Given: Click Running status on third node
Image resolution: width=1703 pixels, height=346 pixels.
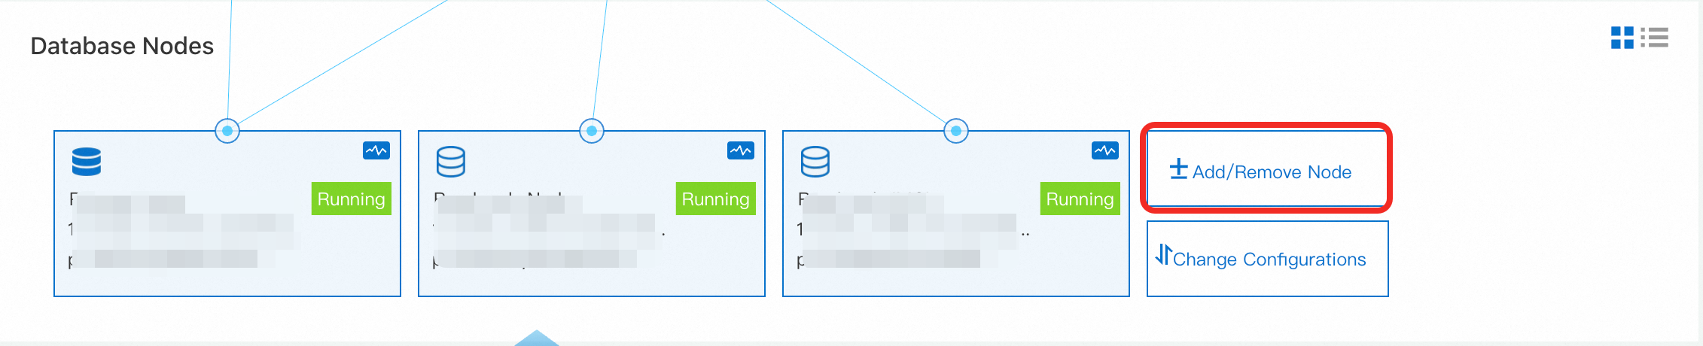Looking at the screenshot, I should coord(1080,199).
